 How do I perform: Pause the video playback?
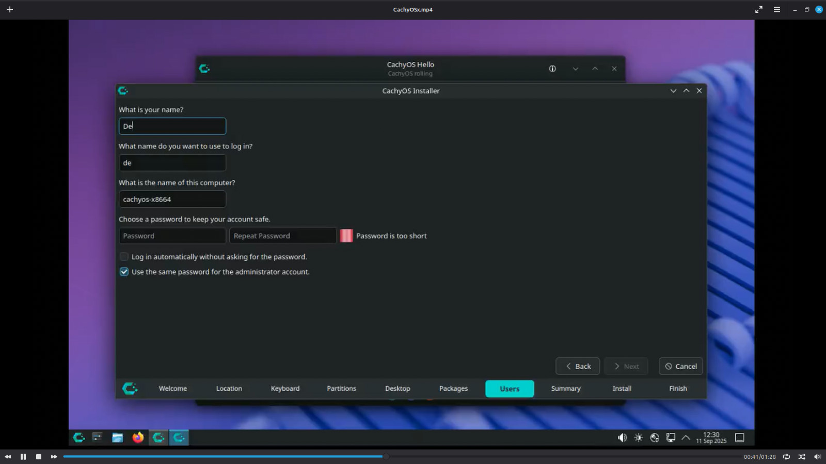tap(23, 457)
